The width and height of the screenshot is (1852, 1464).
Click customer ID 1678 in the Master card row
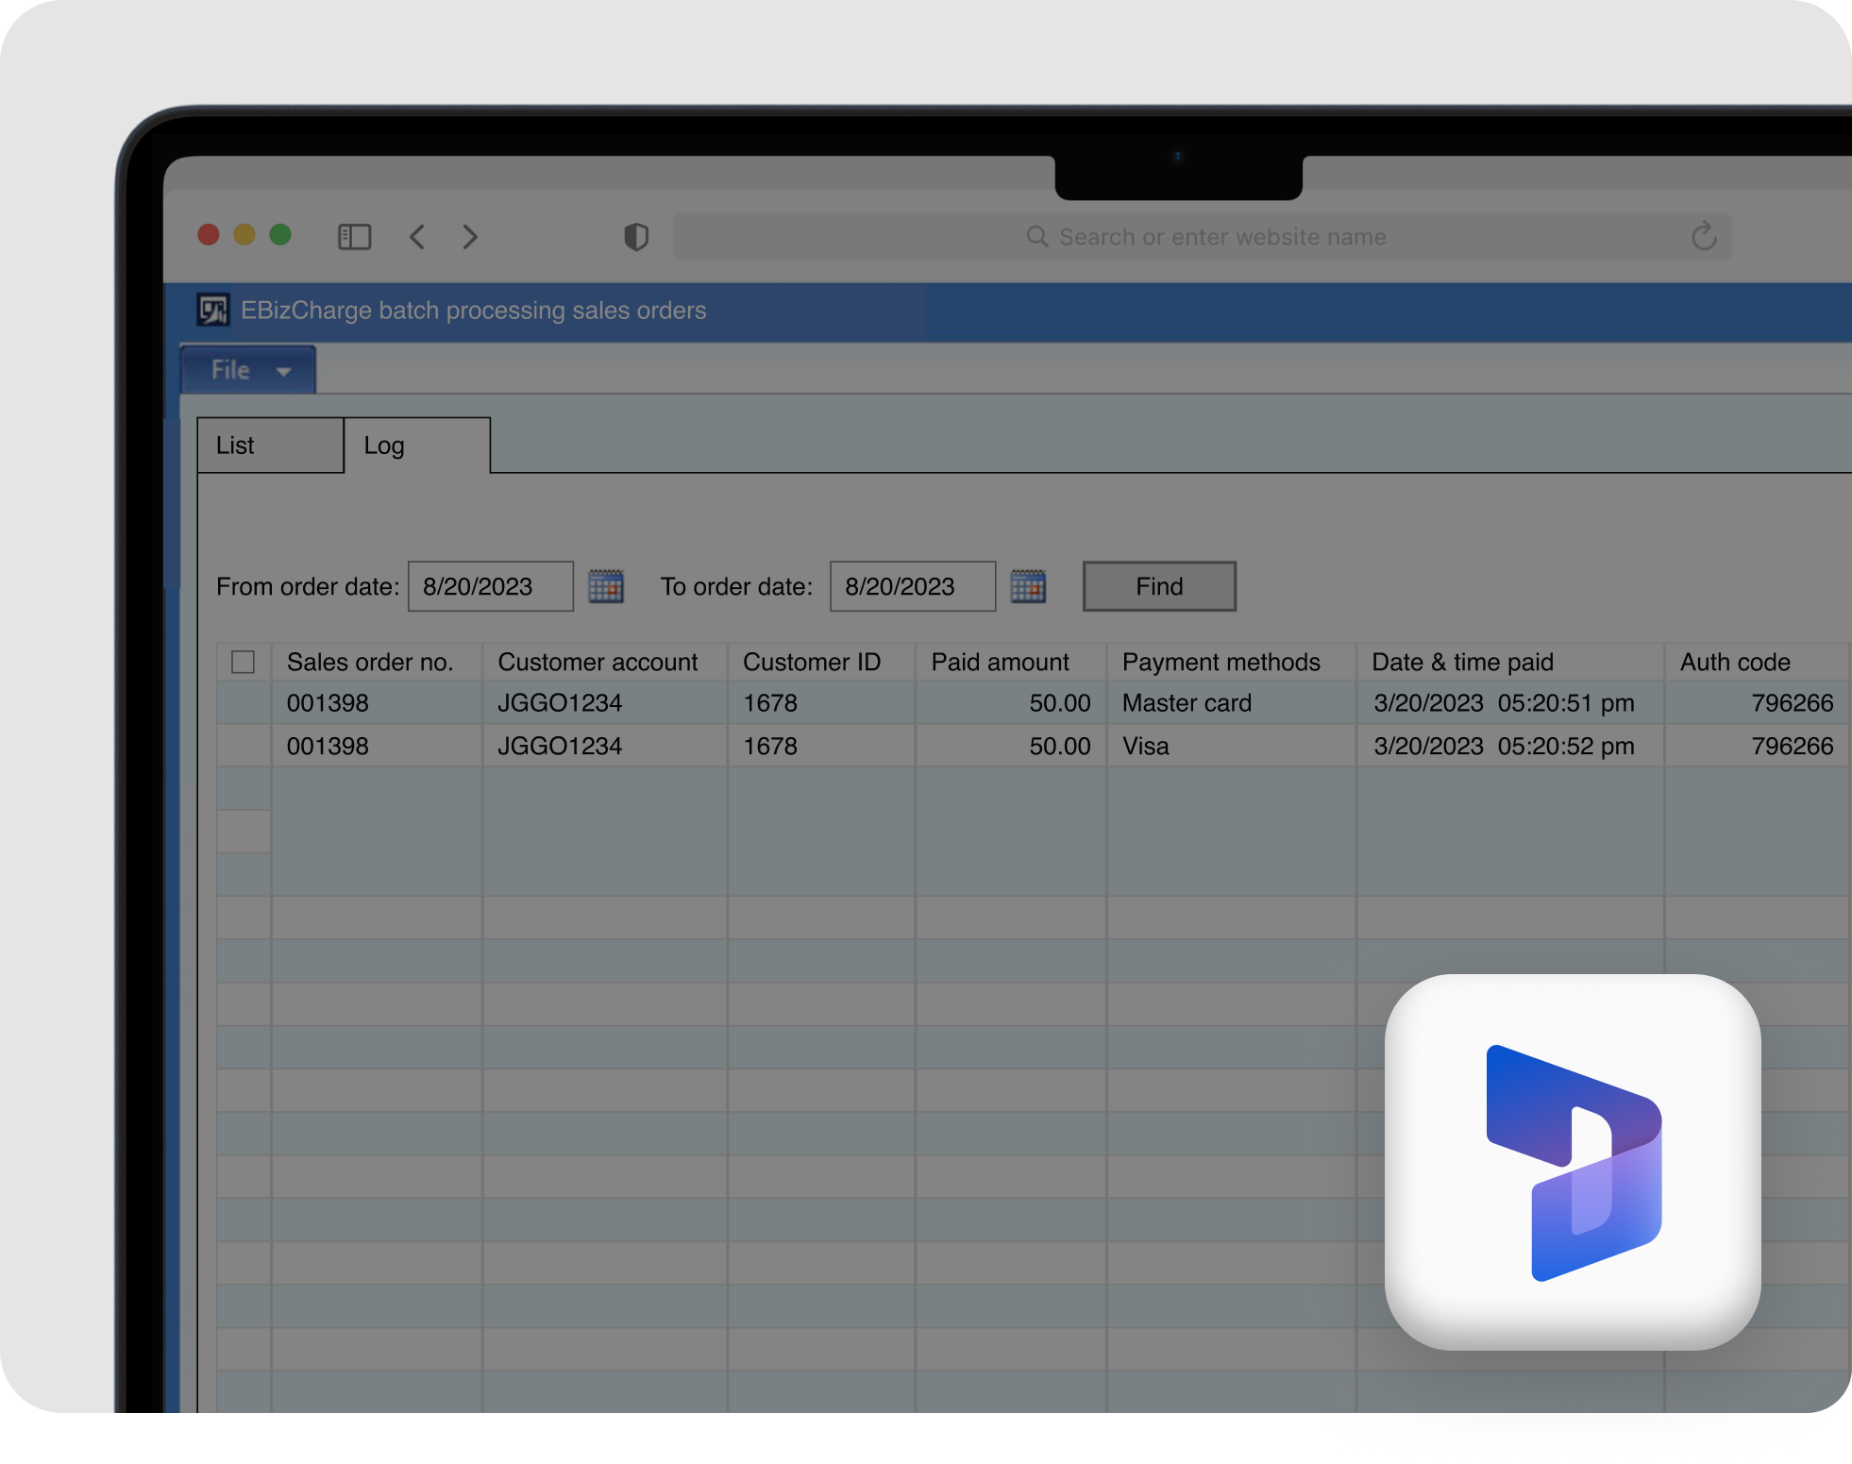(821, 703)
